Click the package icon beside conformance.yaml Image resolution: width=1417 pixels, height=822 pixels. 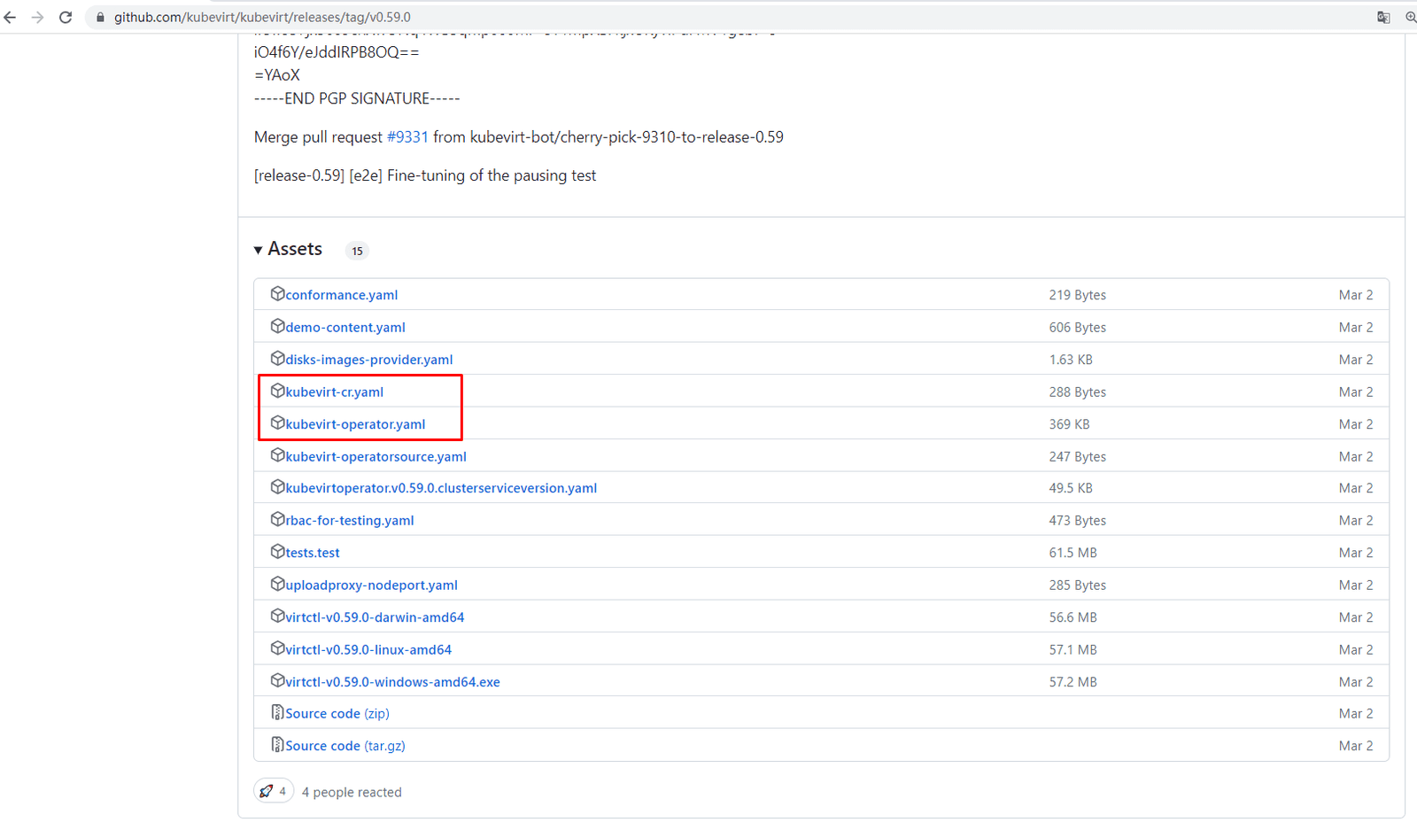[277, 293]
